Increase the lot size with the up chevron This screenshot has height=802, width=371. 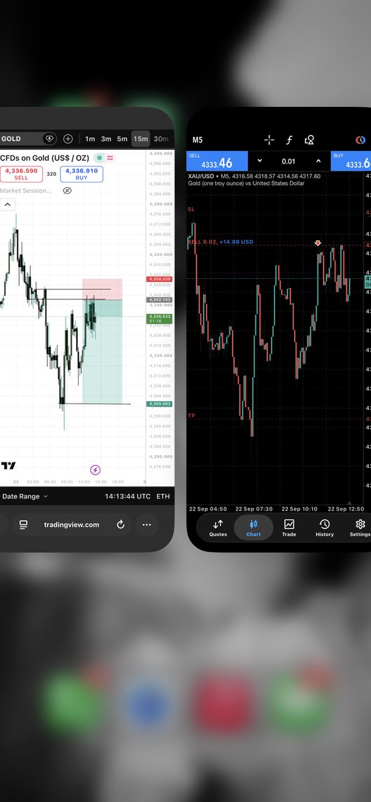[x=318, y=161]
